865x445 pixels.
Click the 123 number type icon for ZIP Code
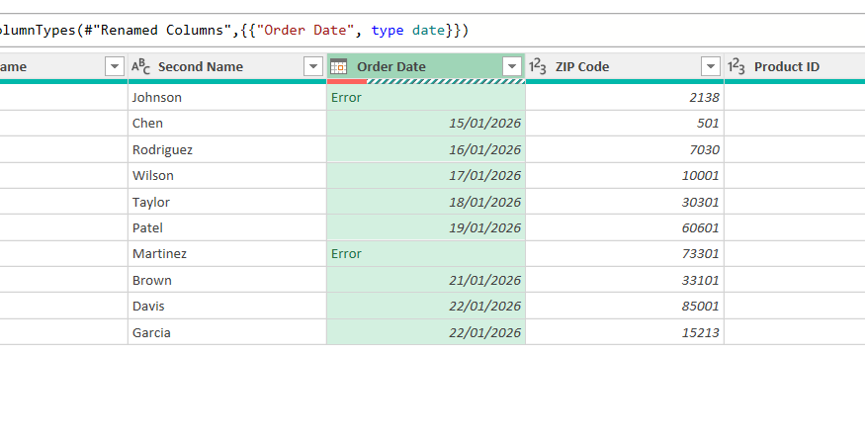(538, 67)
